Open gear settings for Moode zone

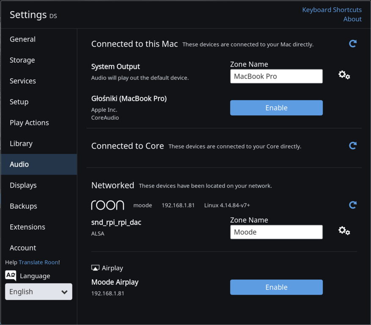344,231
